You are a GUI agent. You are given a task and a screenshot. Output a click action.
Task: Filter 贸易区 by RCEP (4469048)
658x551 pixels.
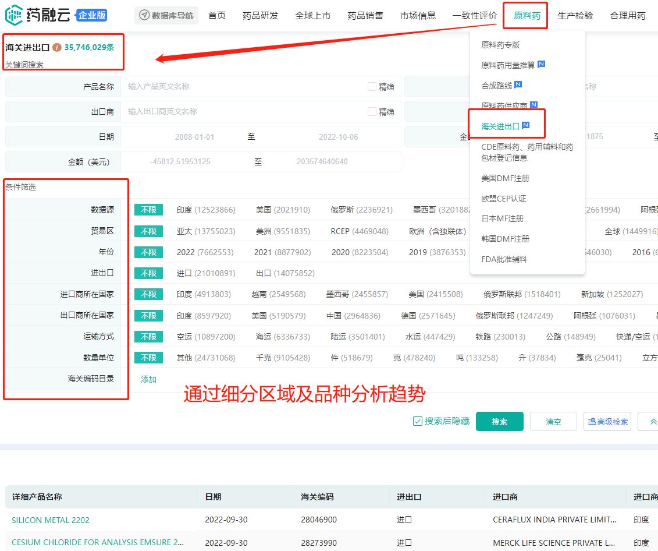360,231
